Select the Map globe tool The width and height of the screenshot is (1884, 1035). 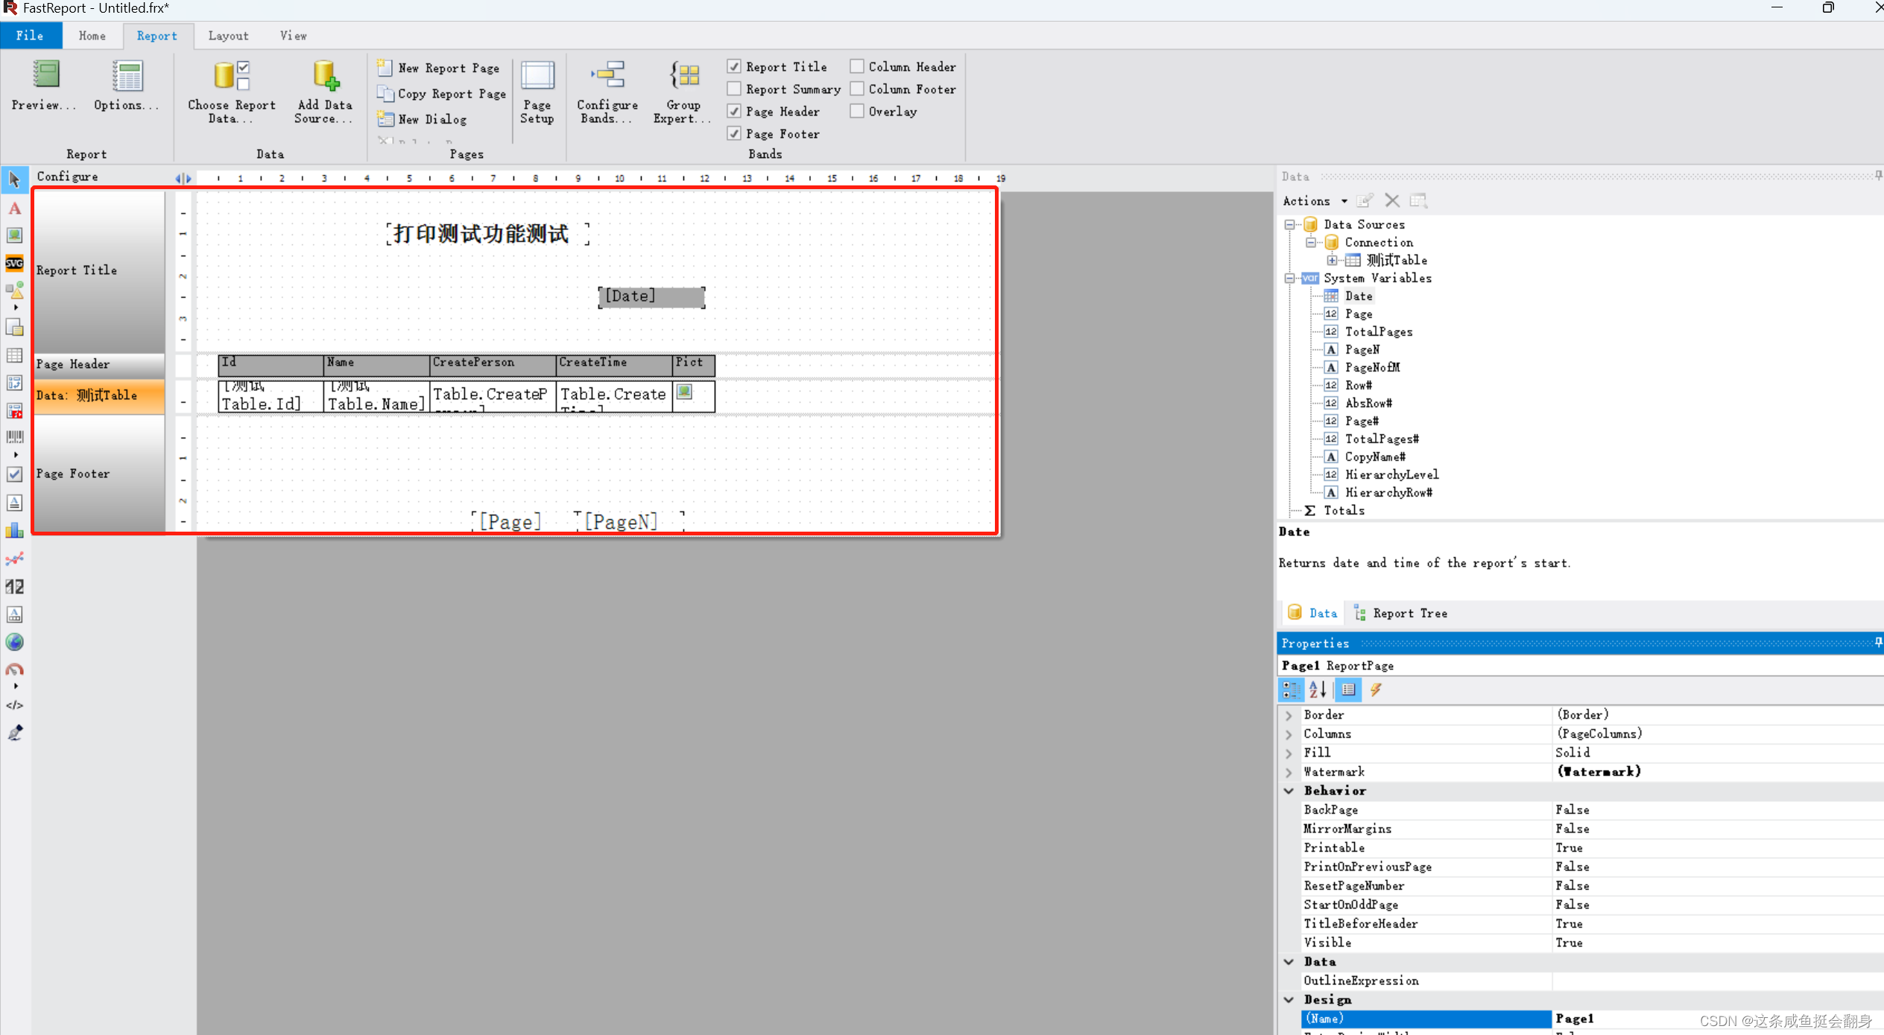(x=15, y=641)
